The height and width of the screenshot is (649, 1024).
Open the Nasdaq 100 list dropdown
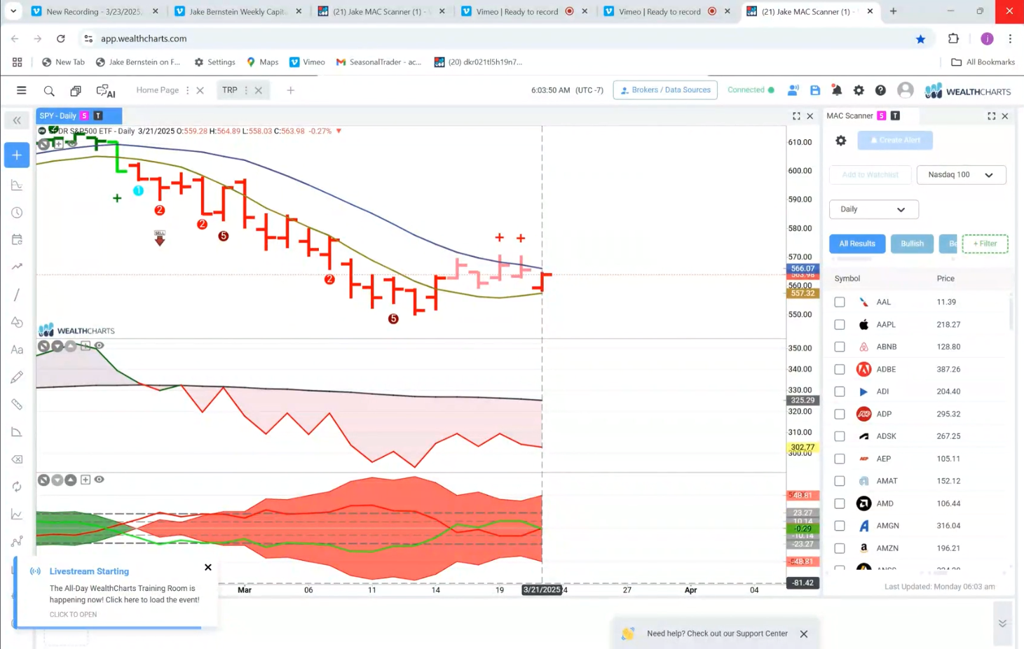pos(961,175)
